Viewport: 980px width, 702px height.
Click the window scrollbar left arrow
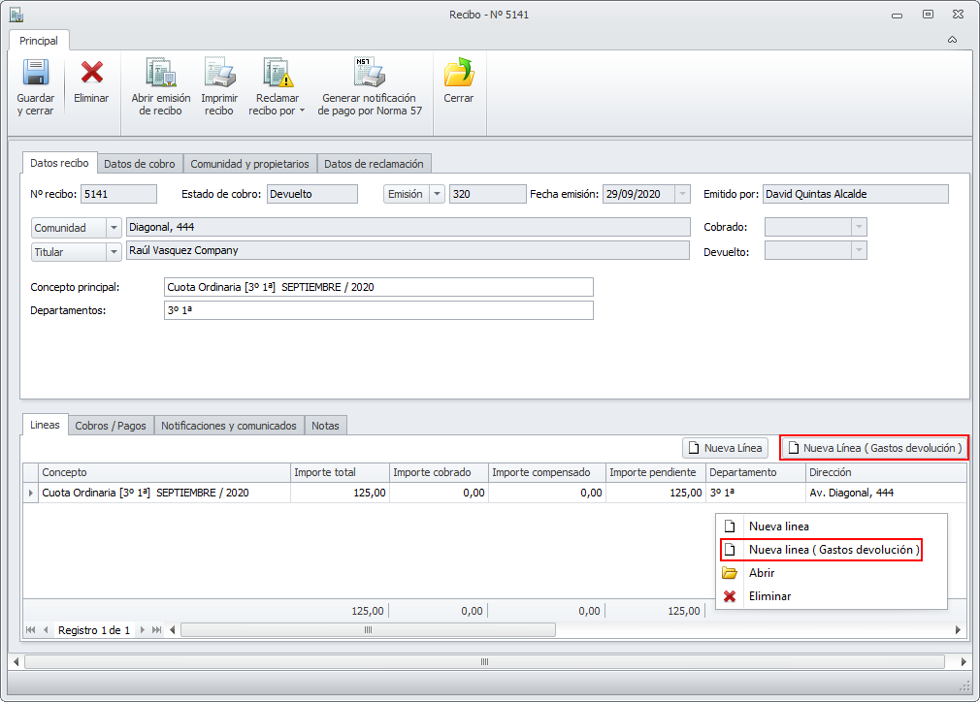pyautogui.click(x=16, y=662)
